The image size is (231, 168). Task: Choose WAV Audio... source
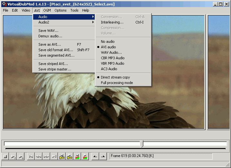[x=123, y=52]
